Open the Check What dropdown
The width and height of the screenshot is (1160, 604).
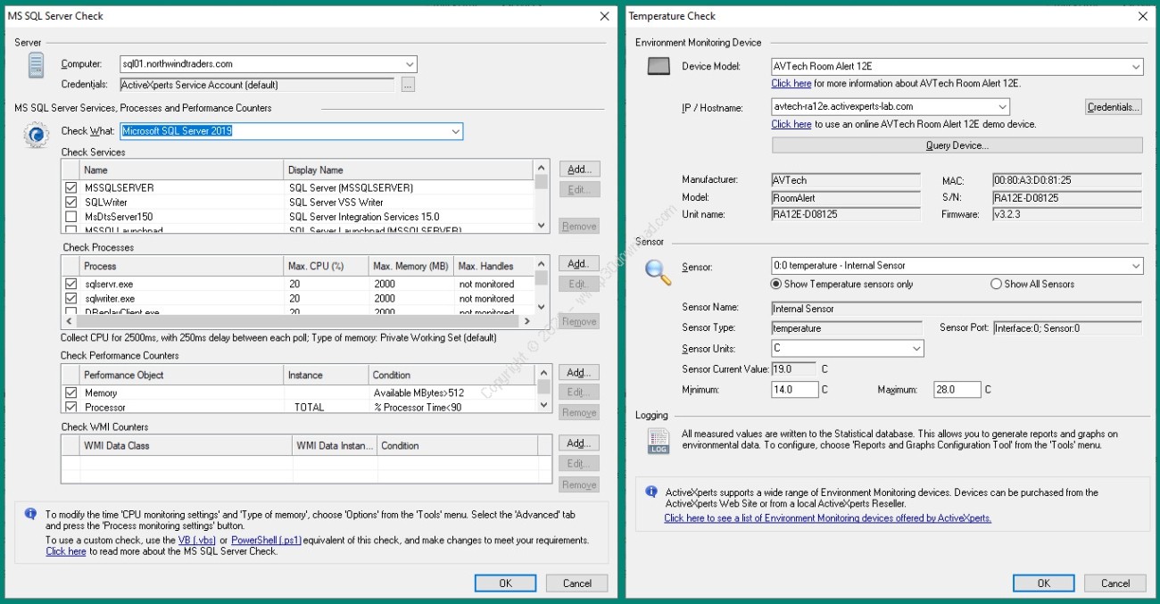pos(455,131)
